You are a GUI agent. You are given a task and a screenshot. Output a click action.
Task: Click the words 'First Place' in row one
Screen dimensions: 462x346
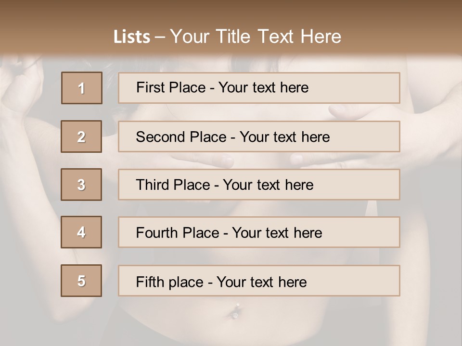pos(171,87)
